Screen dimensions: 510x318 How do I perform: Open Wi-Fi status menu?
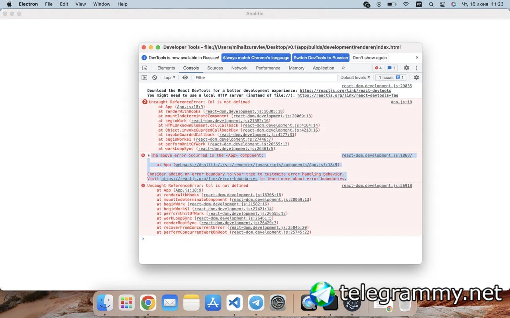click(x=406, y=4)
